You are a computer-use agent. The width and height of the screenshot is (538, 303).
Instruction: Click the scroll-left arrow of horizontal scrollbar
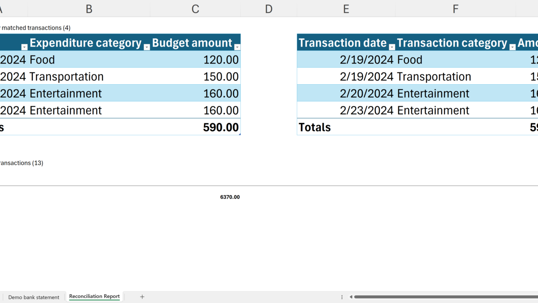351,297
